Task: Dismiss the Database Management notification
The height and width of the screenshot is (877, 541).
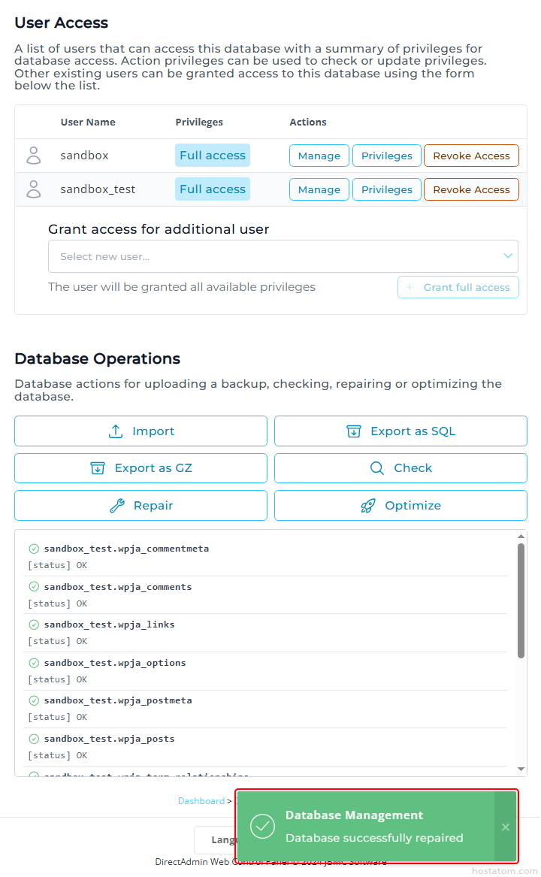Action: (x=505, y=827)
